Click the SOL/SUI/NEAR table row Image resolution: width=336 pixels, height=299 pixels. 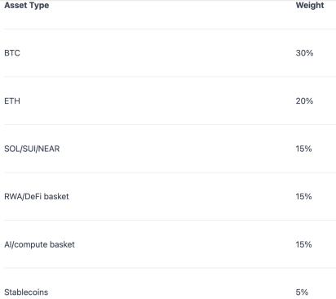click(170, 149)
